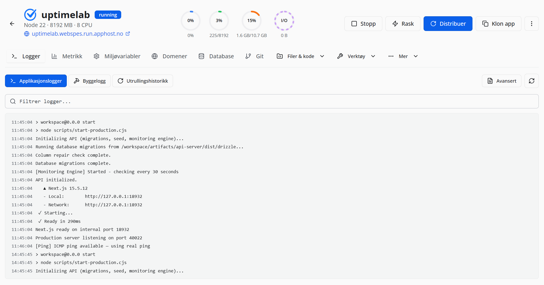Click the uptimelab checkmark logo
544x285 pixels.
pyautogui.click(x=30, y=15)
